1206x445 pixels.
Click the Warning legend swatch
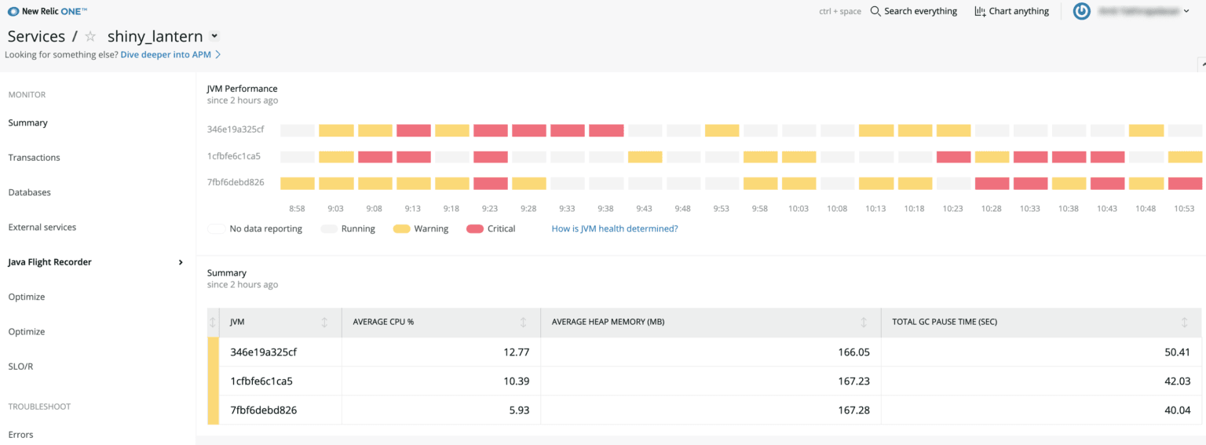(x=401, y=228)
